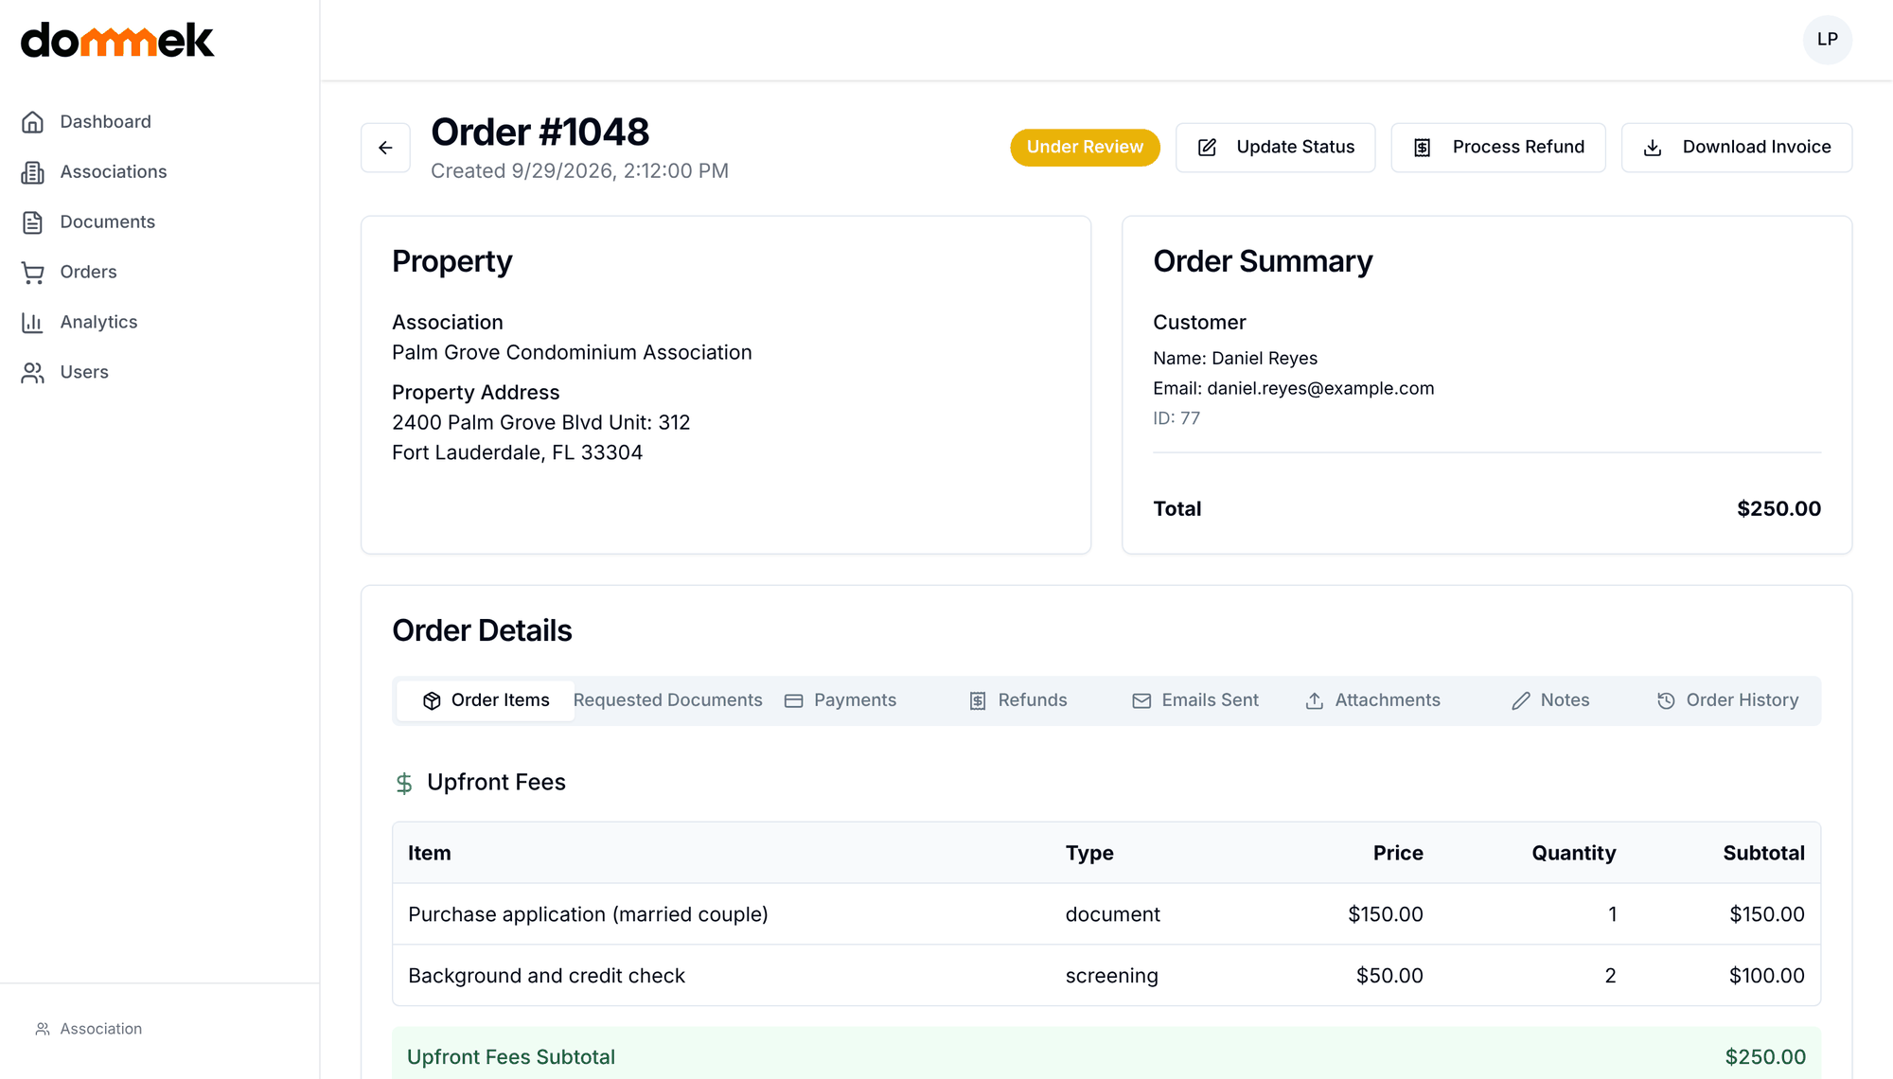Viewport: 1893px width, 1079px height.
Task: Click the Users people icon
Action: pos(32,373)
